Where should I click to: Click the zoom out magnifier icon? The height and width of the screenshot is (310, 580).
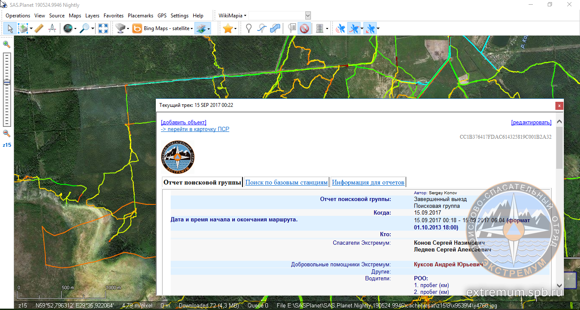point(6,134)
